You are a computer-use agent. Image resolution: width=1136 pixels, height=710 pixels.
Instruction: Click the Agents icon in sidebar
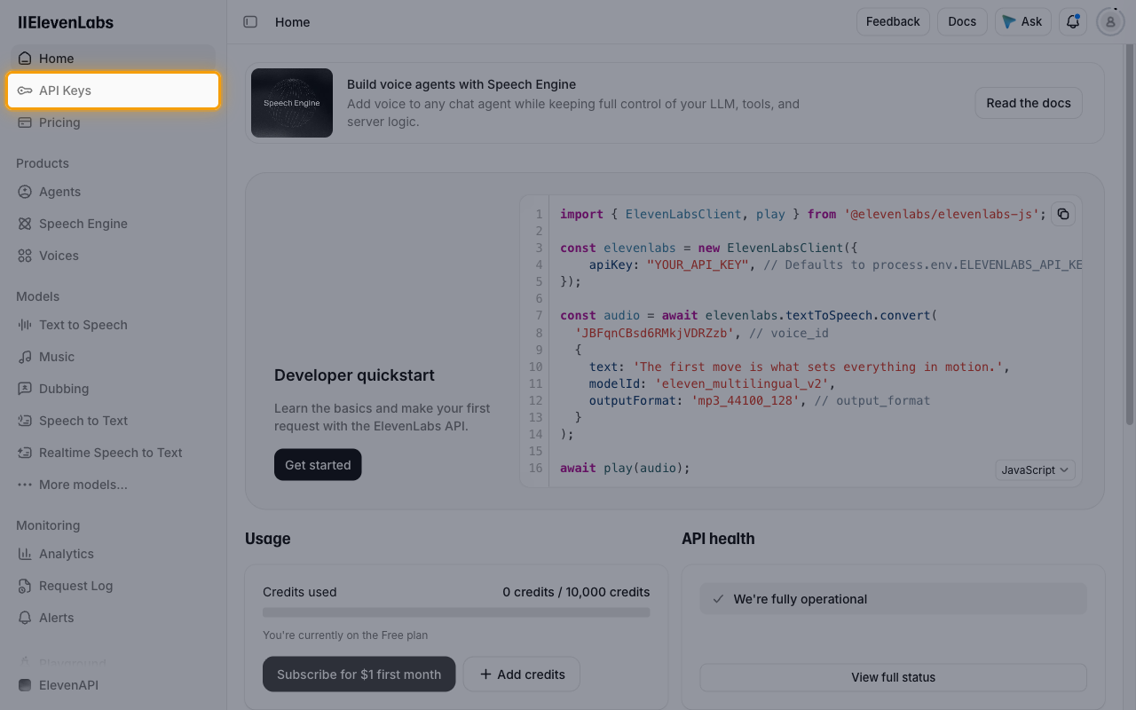click(25, 192)
